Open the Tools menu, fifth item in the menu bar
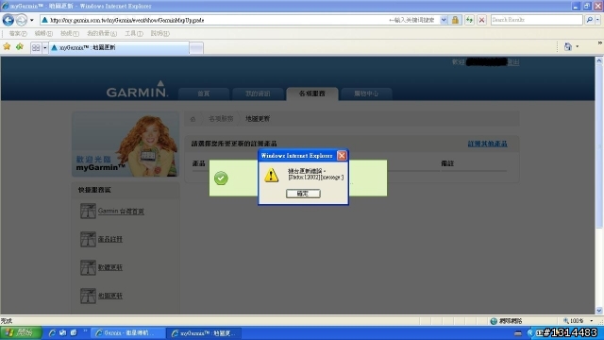 click(134, 34)
